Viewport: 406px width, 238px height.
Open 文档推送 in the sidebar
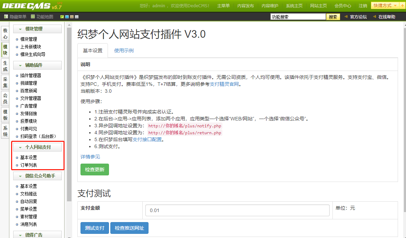pos(29,194)
